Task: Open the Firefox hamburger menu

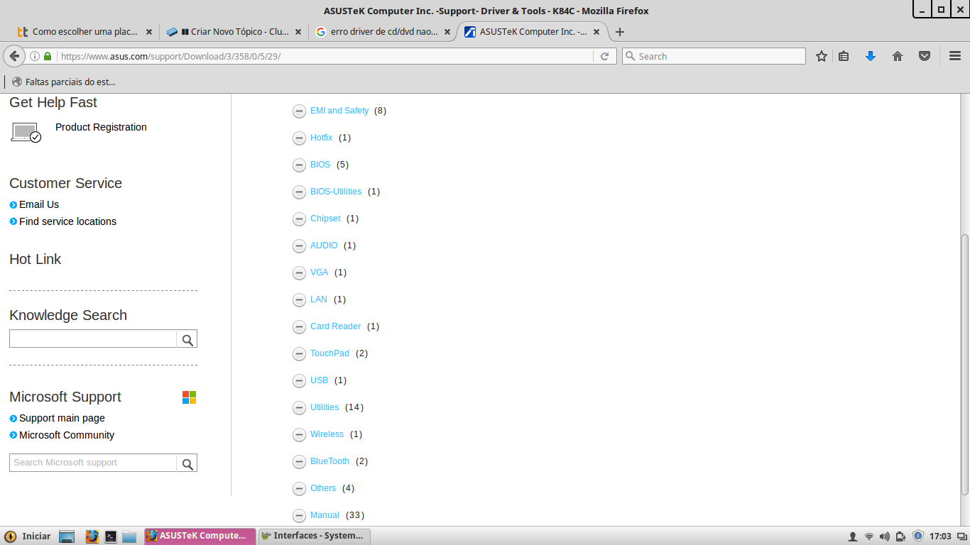Action: point(955,56)
